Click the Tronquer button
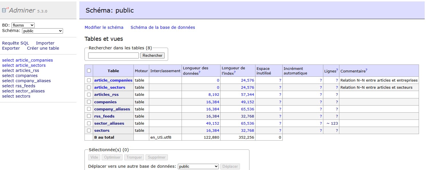 pyautogui.click(x=134, y=157)
